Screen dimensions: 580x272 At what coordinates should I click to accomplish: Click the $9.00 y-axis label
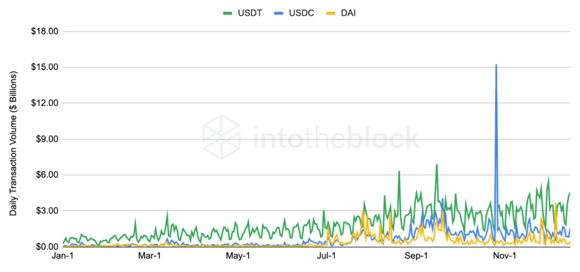46,139
